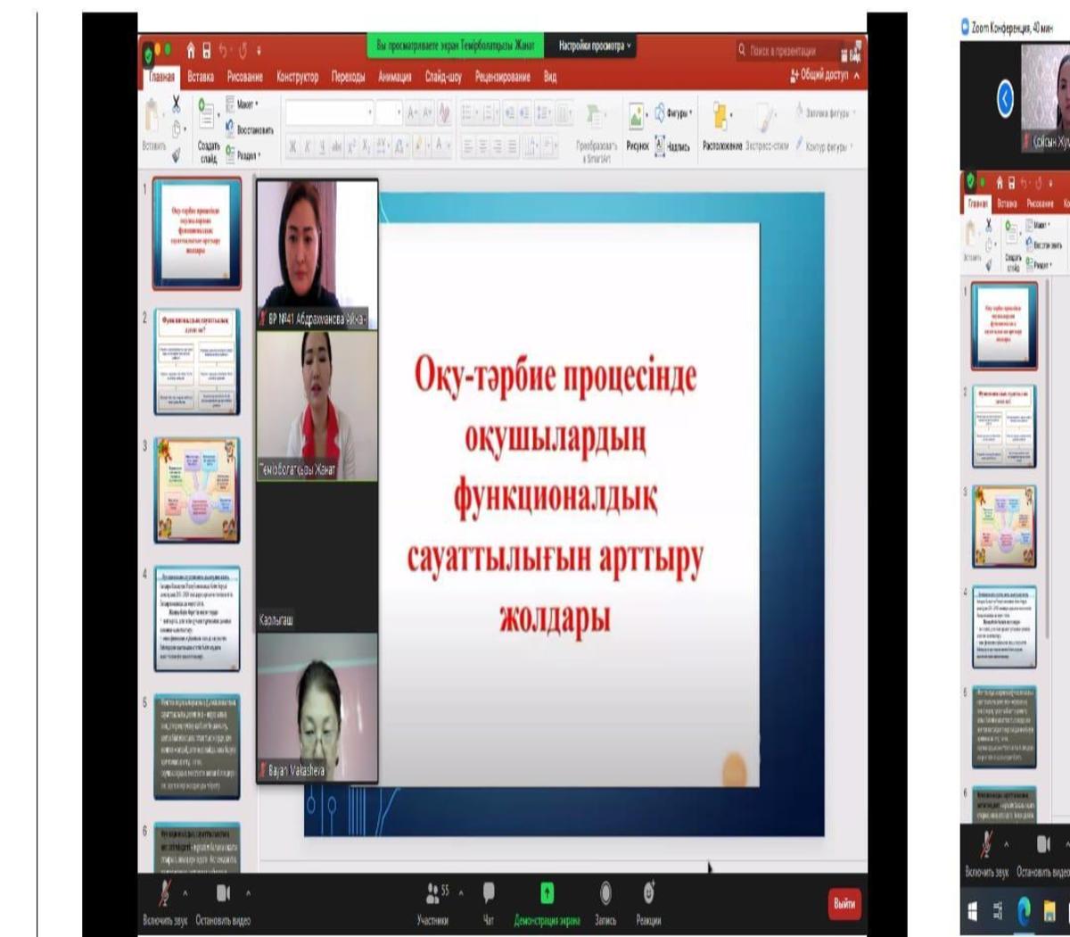The width and height of the screenshot is (1070, 937).
Task: Open the Чат chat panel
Action: [489, 895]
